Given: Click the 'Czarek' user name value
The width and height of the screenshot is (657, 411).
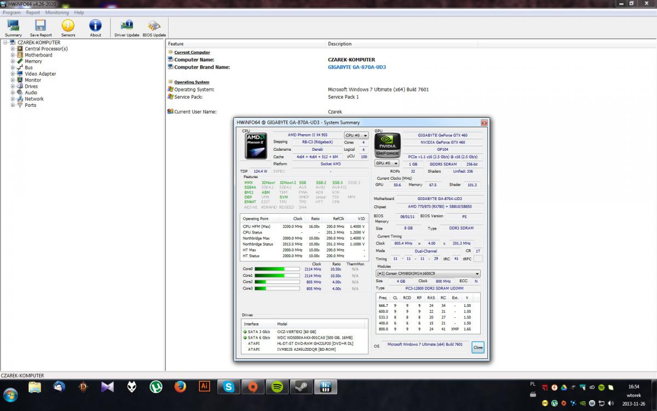Looking at the screenshot, I should pos(335,112).
